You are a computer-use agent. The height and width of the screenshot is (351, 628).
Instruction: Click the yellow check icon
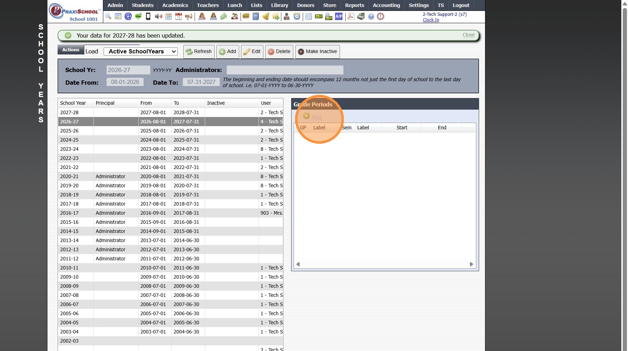[x=319, y=17]
